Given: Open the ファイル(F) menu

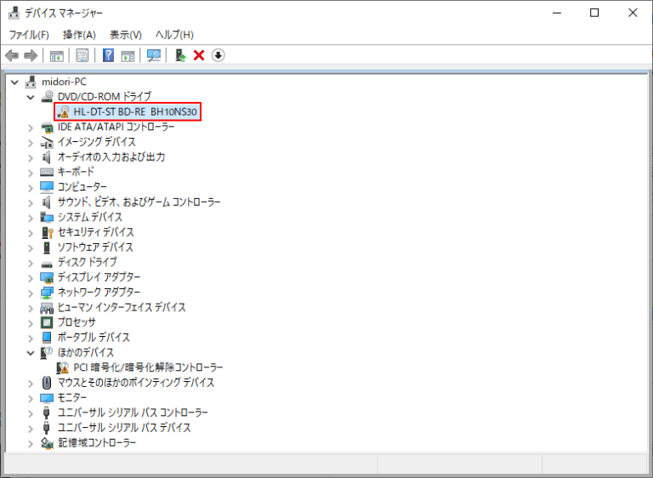Looking at the screenshot, I should 29,35.
